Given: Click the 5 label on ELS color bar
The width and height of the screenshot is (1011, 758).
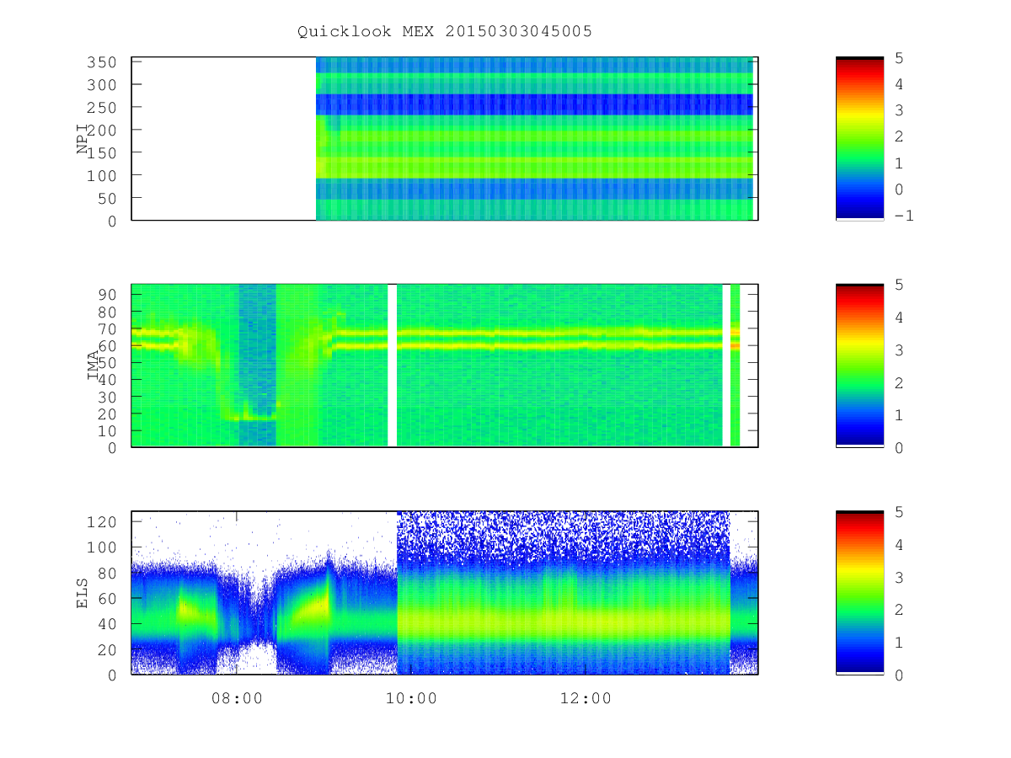Looking at the screenshot, I should pos(899,512).
